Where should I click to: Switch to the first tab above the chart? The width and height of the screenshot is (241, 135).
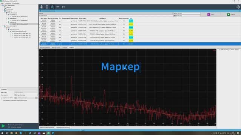pos(45,48)
